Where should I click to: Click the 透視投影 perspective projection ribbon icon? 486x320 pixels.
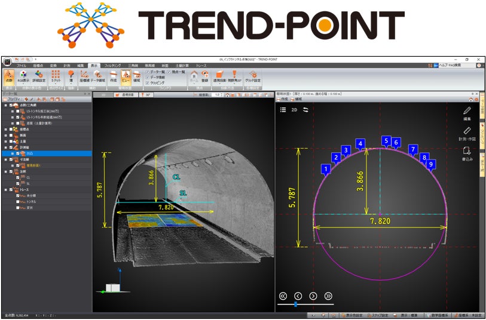(x=219, y=76)
